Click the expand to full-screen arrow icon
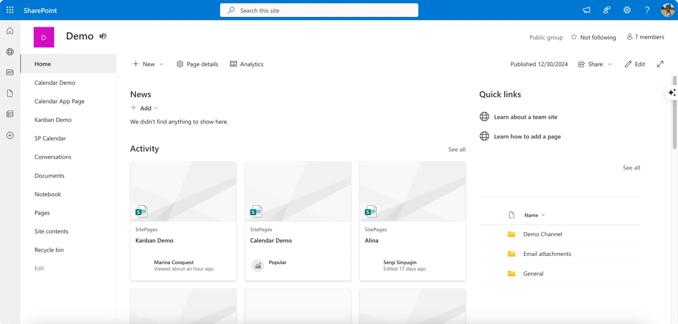 [660, 64]
